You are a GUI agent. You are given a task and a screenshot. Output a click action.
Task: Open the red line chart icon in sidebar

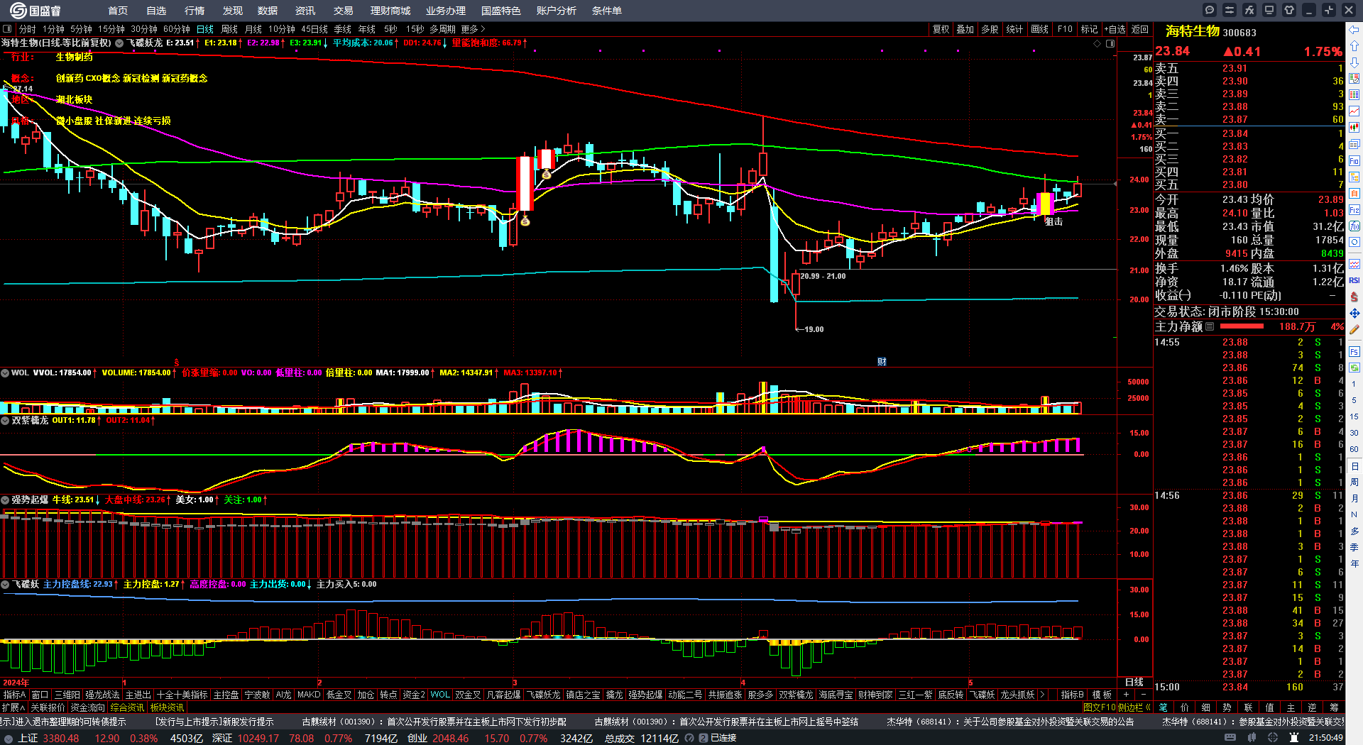coord(1354,111)
